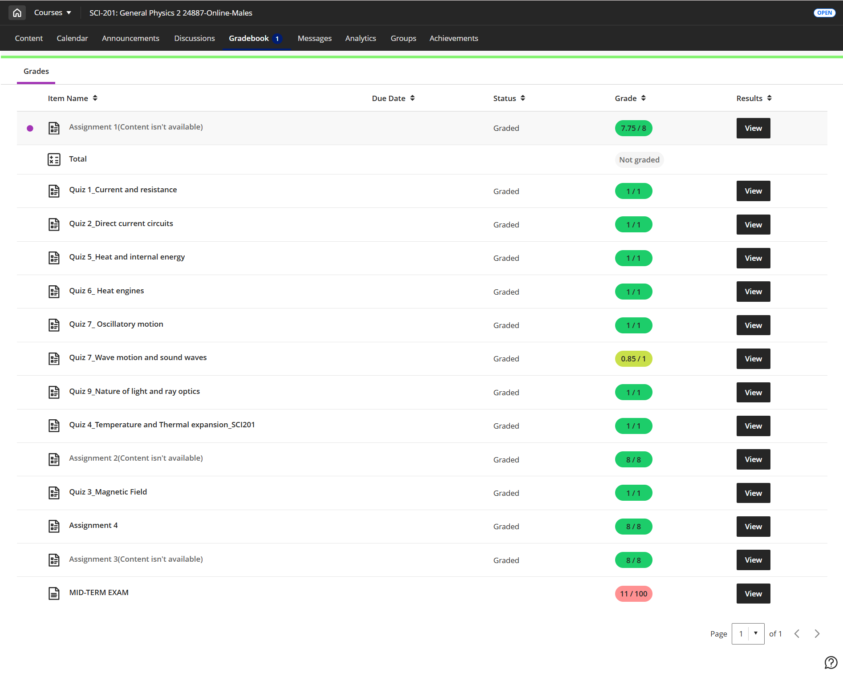The image size is (843, 681).
Task: Go to the next page arrow
Action: [x=817, y=633]
